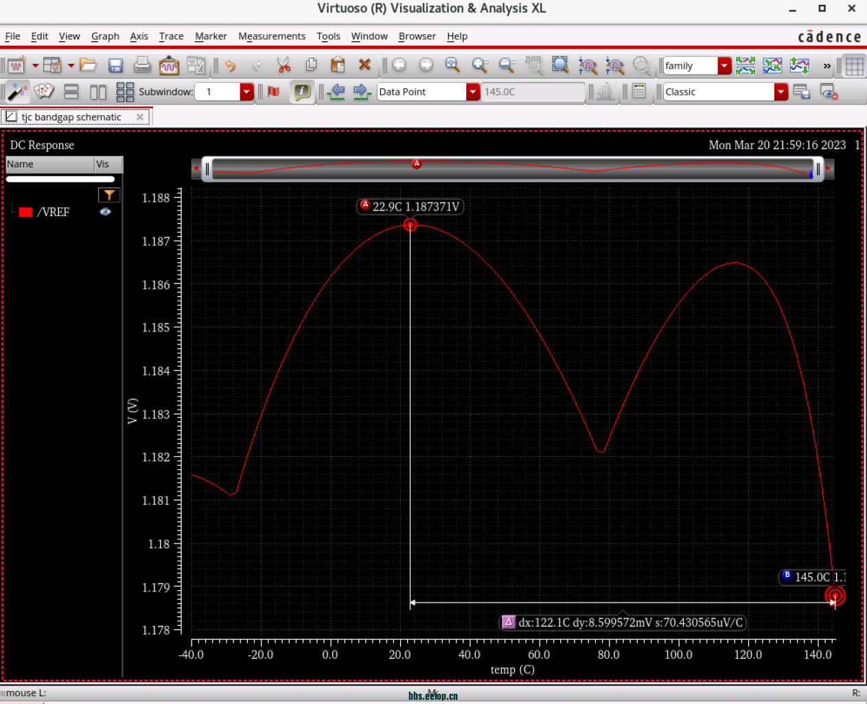Open the File menu
The width and height of the screenshot is (867, 704).
click(x=13, y=36)
